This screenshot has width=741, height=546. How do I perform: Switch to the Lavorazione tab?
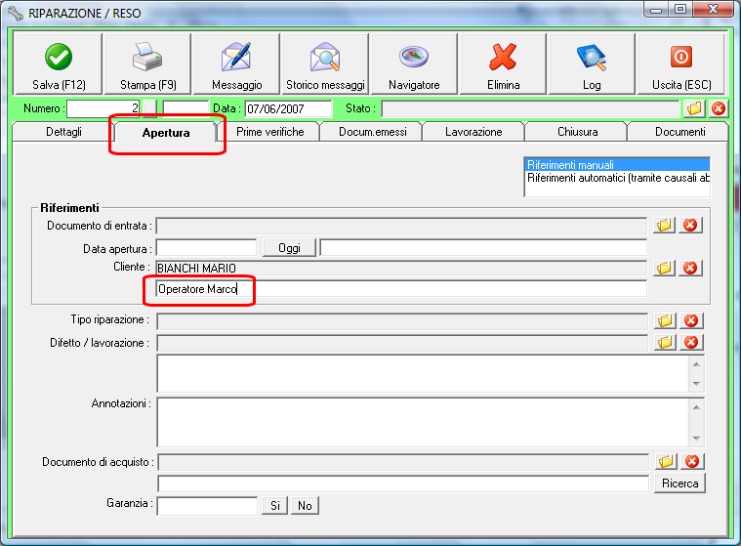[473, 132]
